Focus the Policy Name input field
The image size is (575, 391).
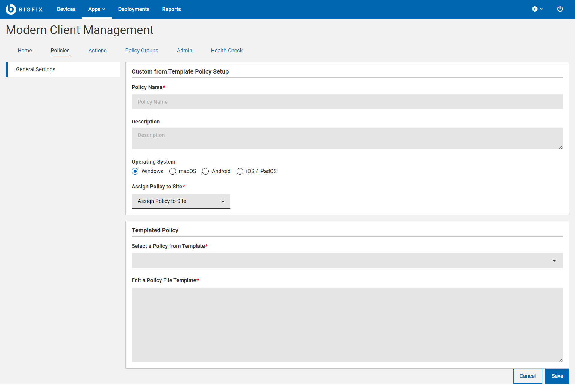tap(347, 102)
